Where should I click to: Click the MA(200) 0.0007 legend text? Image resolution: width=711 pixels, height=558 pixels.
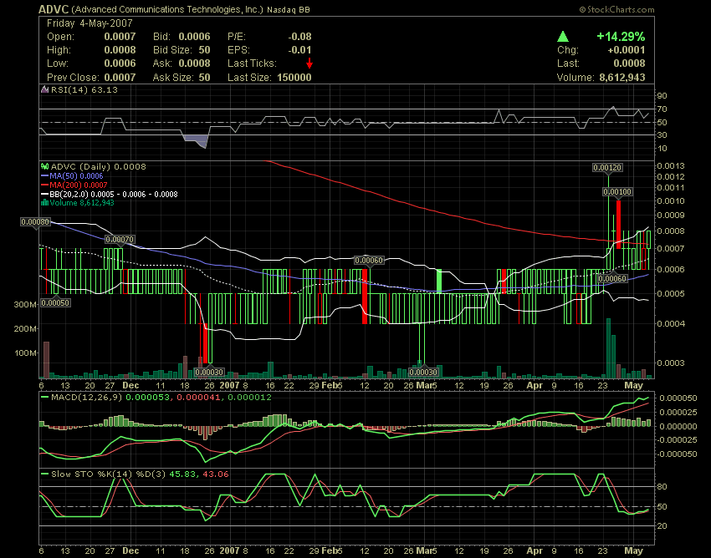tap(79, 185)
